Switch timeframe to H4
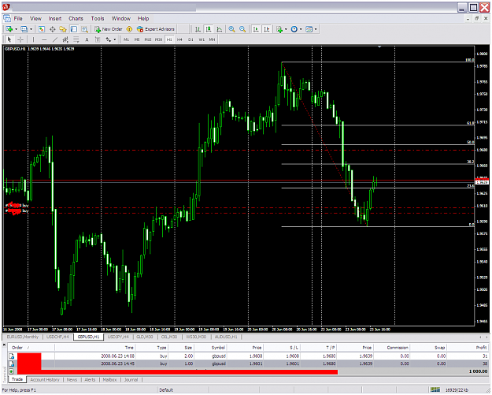The height and width of the screenshot is (395, 492). [x=179, y=39]
